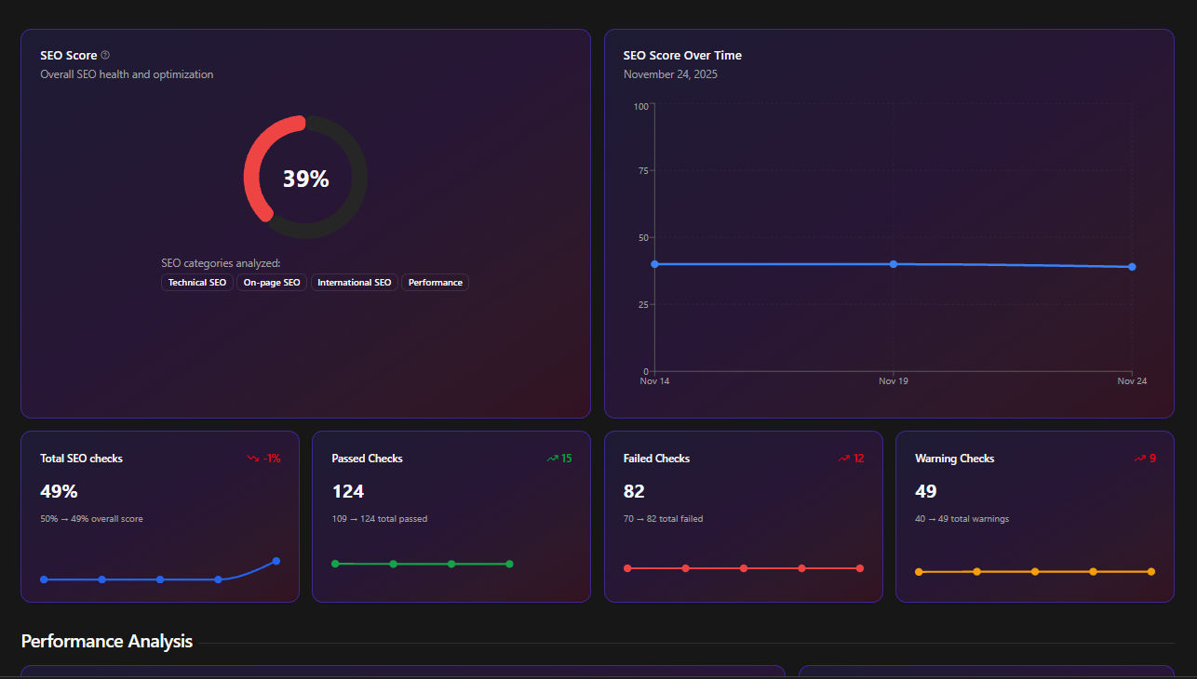Click the '-1%' change indicator
The height and width of the screenshot is (679, 1197).
271,459
